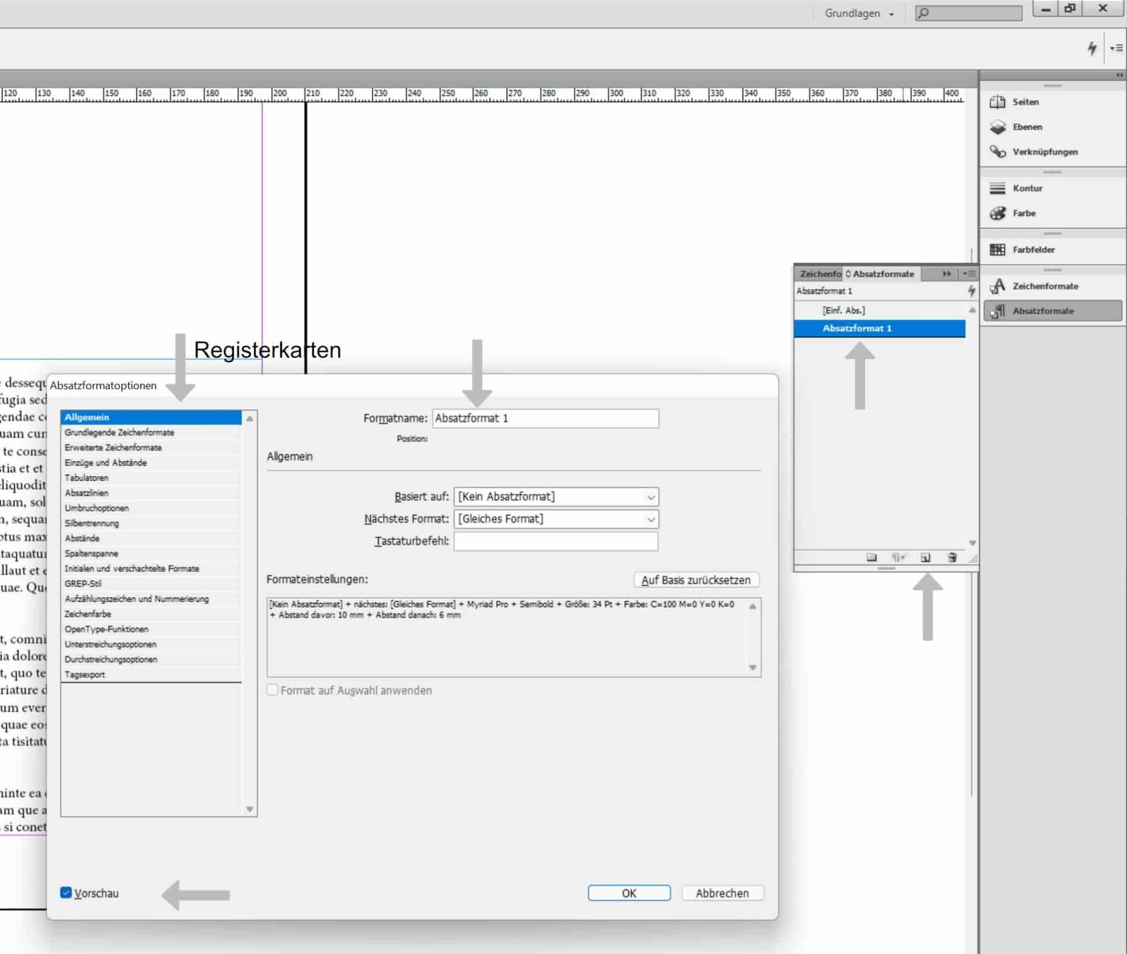Open the Absatzformate panel in the dock
This screenshot has width=1127, height=954.
[1052, 311]
